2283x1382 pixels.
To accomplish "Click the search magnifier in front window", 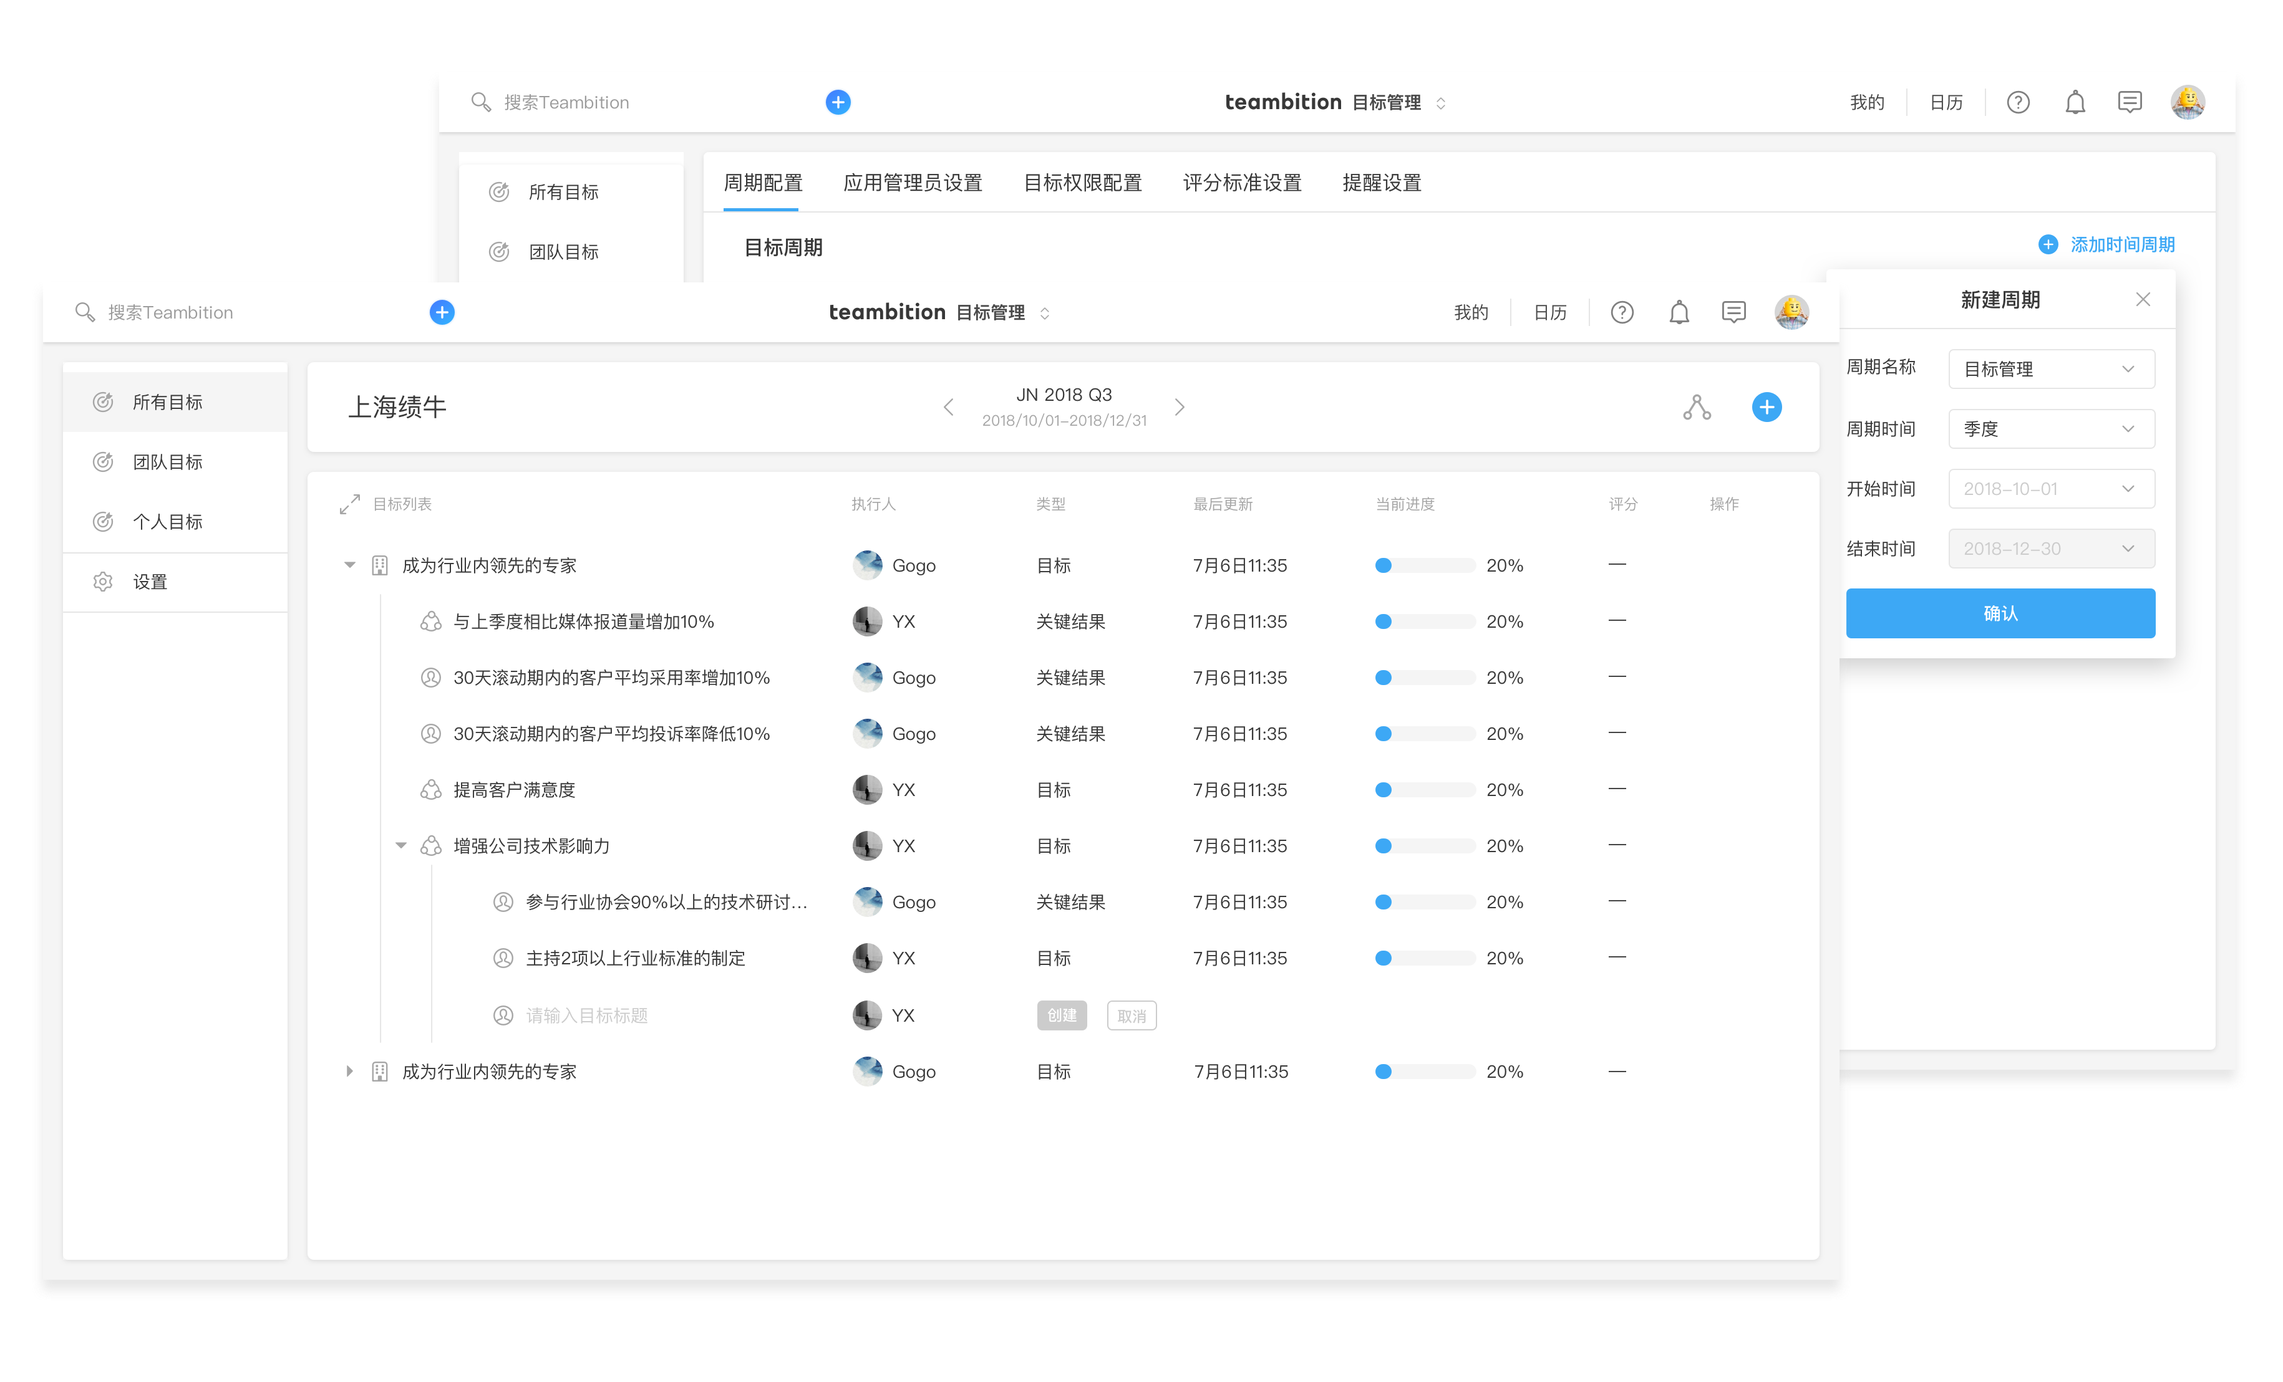I will point(84,312).
